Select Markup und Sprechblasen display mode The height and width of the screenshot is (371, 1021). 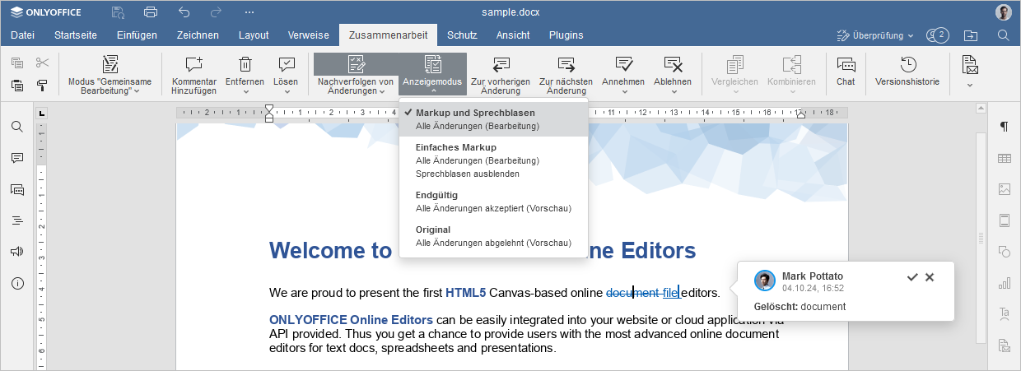(493, 119)
